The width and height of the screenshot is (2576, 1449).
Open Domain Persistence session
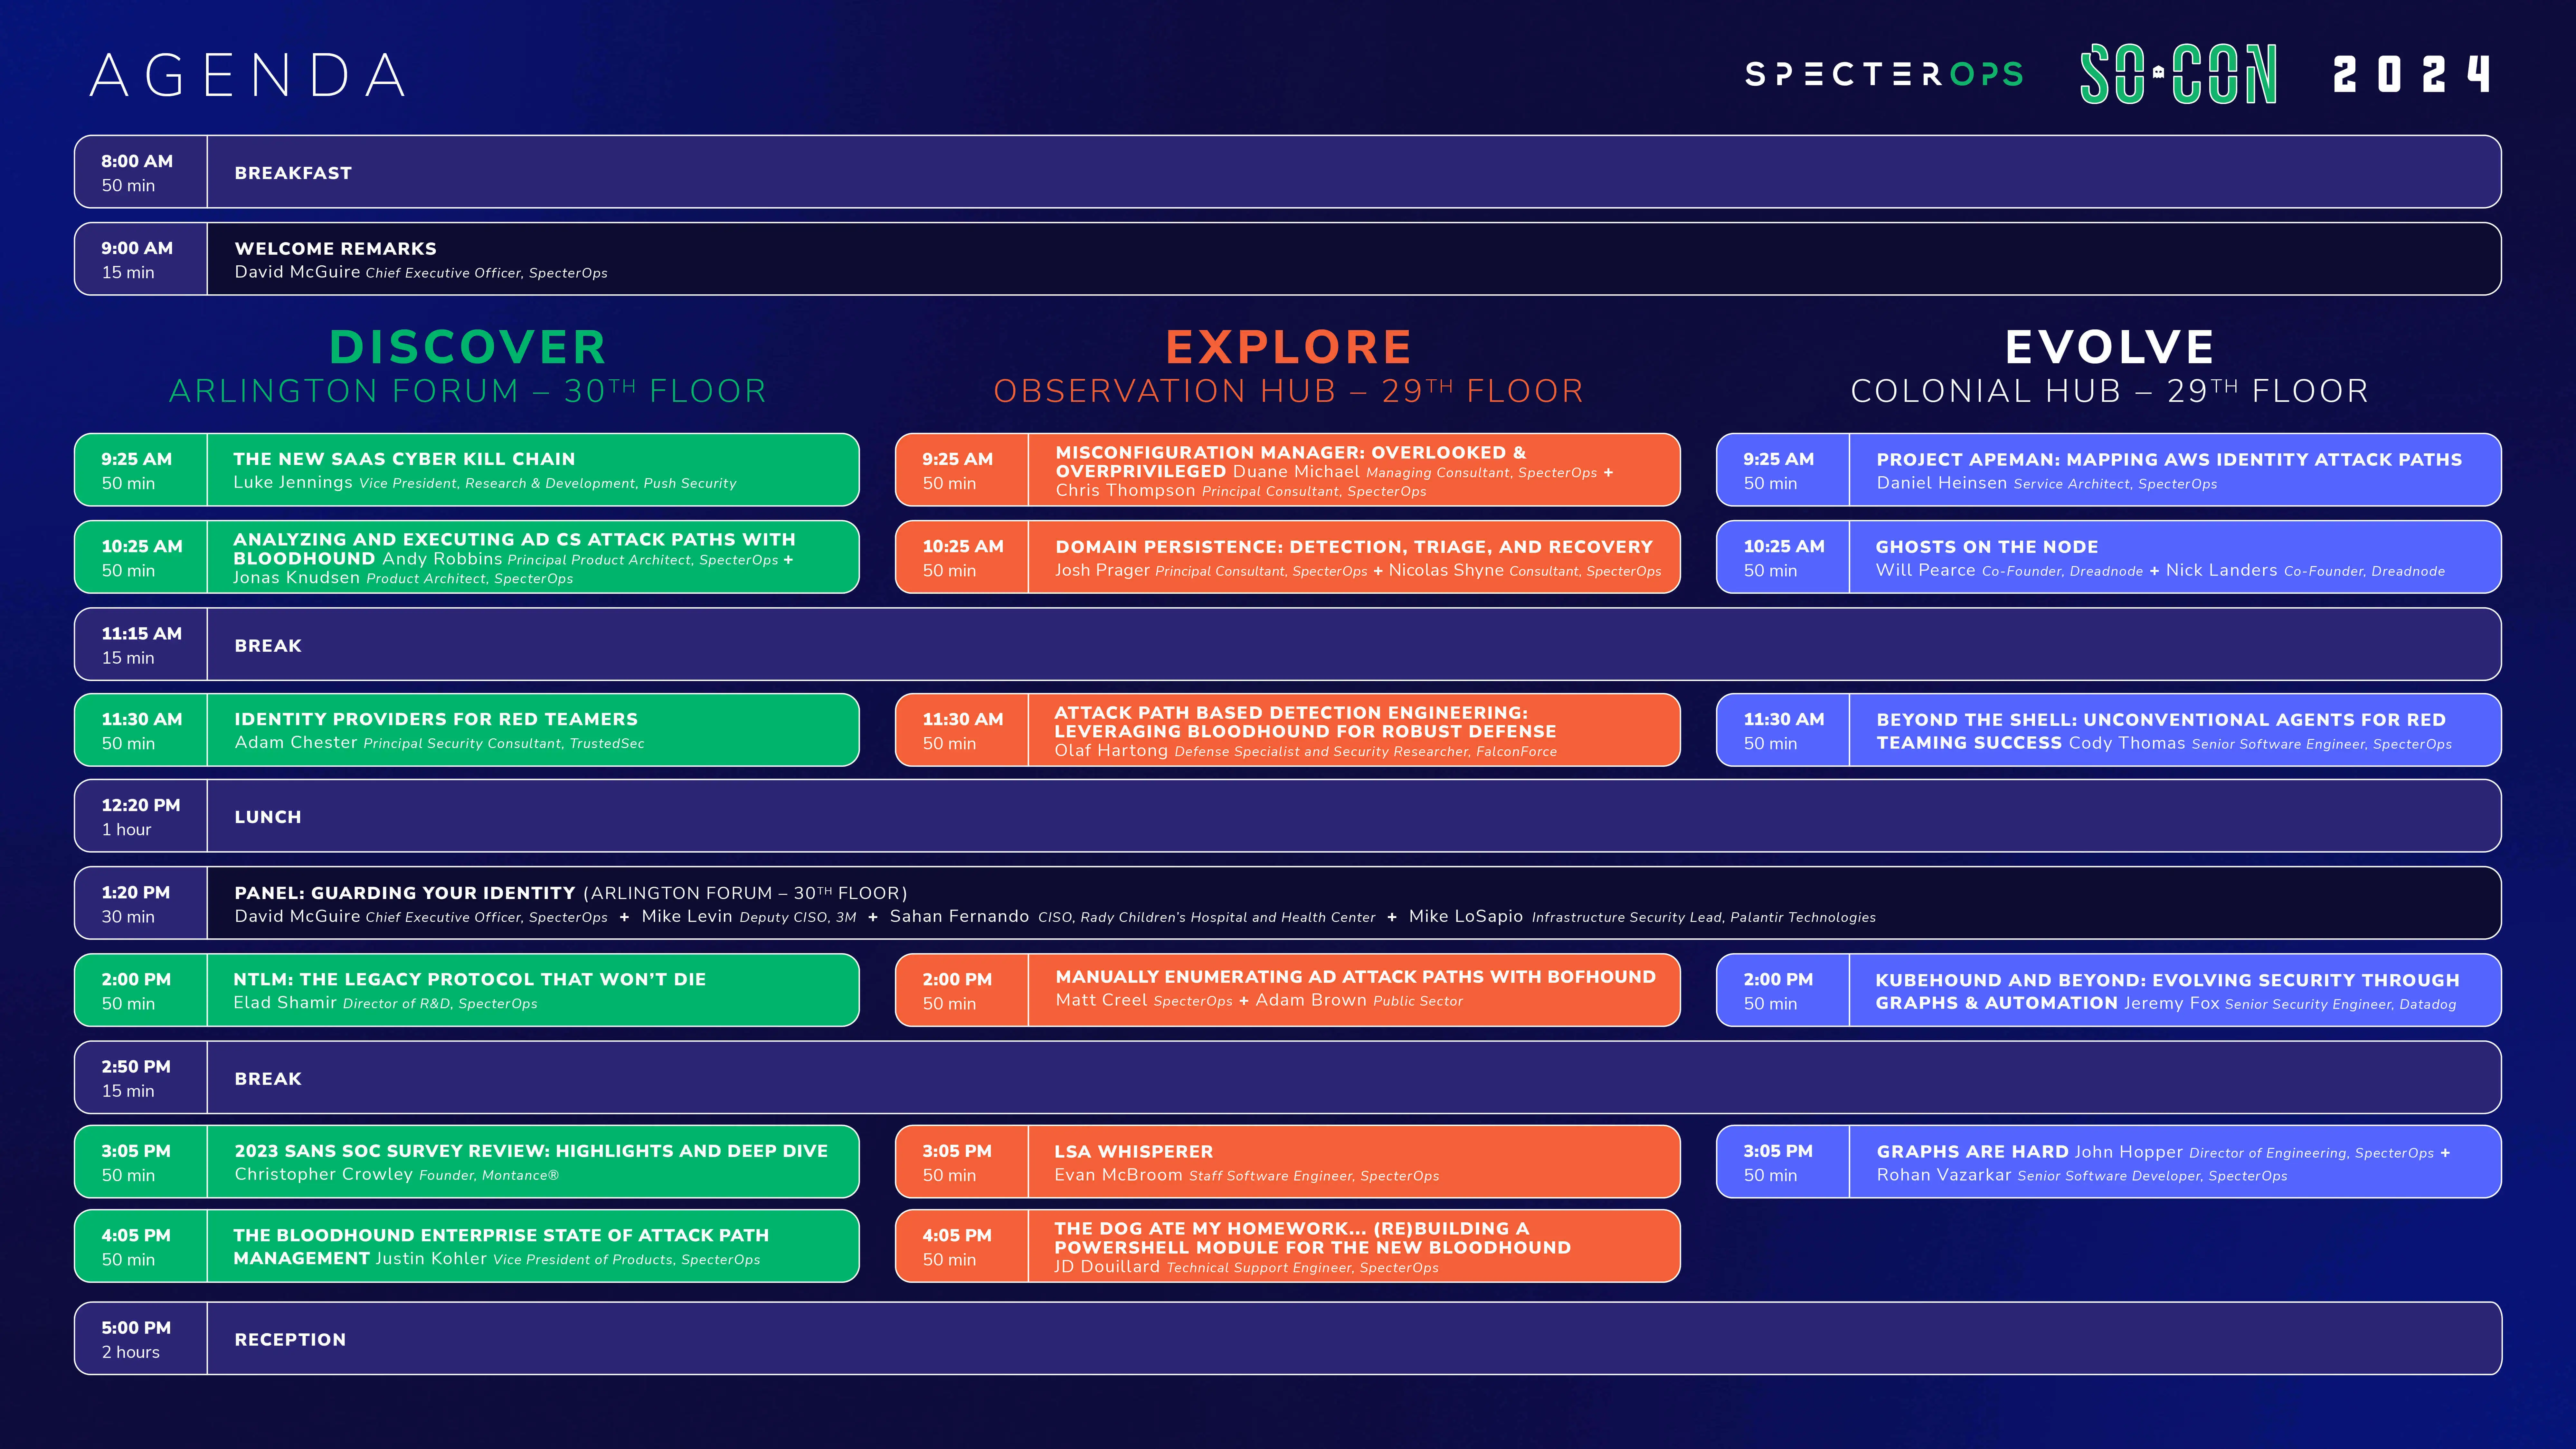click(1288, 557)
